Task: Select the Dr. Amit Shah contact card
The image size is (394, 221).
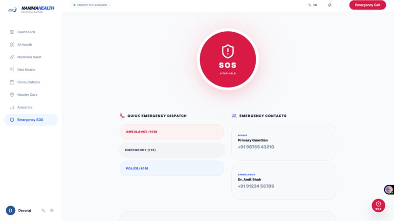Action: coord(284,181)
